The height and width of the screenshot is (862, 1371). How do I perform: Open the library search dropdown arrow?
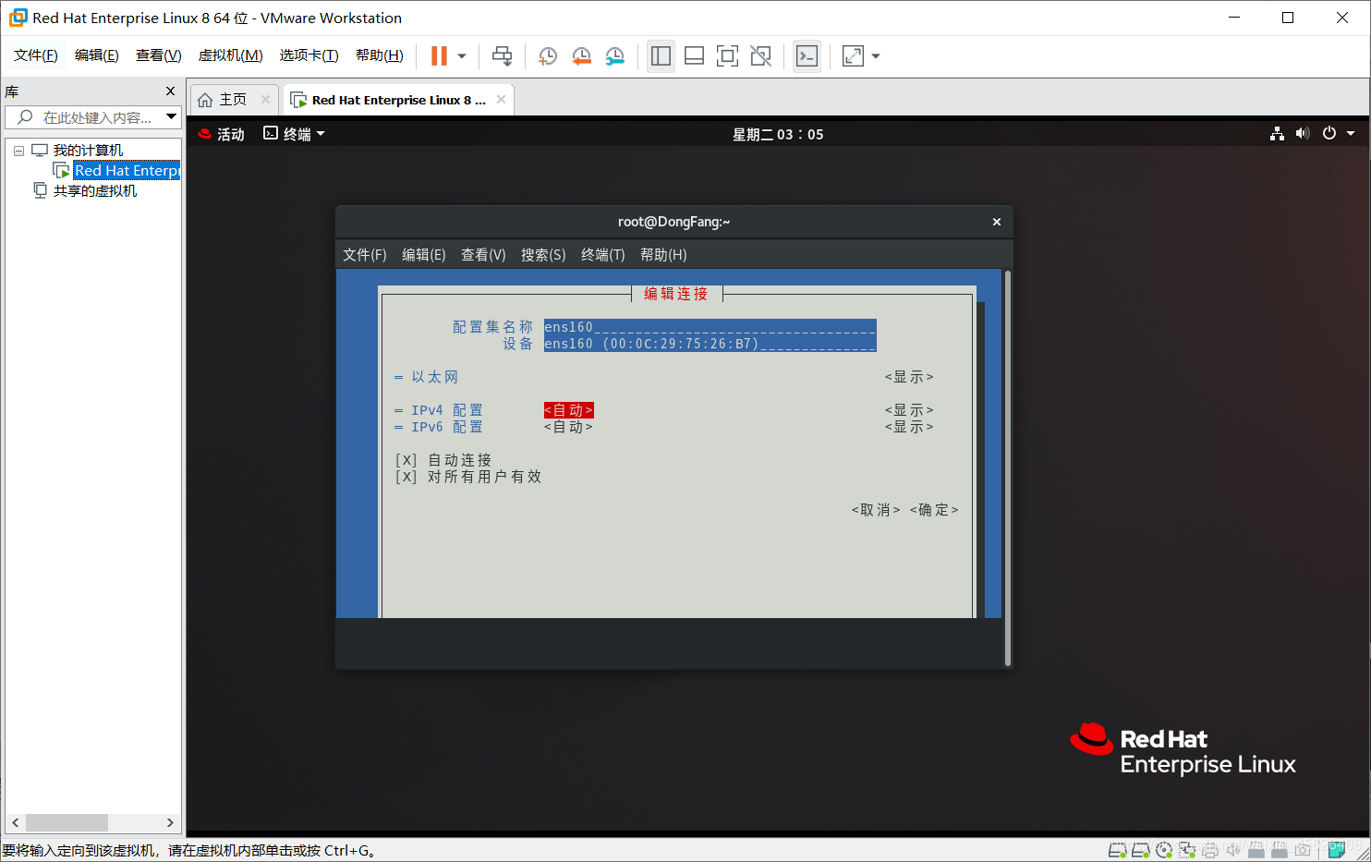click(x=171, y=117)
